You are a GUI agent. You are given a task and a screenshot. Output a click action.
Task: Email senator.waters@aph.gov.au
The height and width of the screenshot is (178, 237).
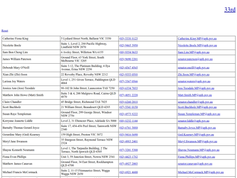click(194, 81)
